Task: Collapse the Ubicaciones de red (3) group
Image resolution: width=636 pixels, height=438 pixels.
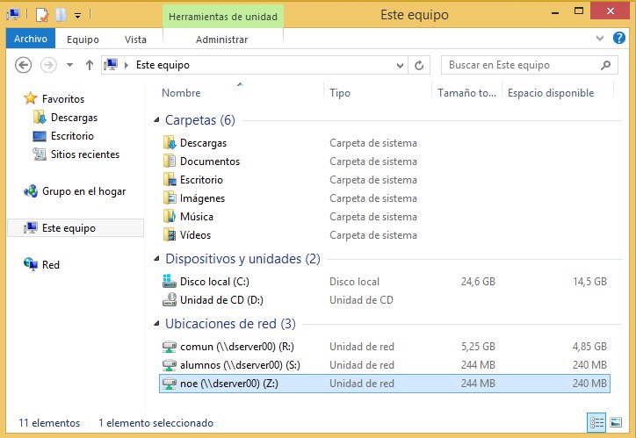Action: click(157, 323)
